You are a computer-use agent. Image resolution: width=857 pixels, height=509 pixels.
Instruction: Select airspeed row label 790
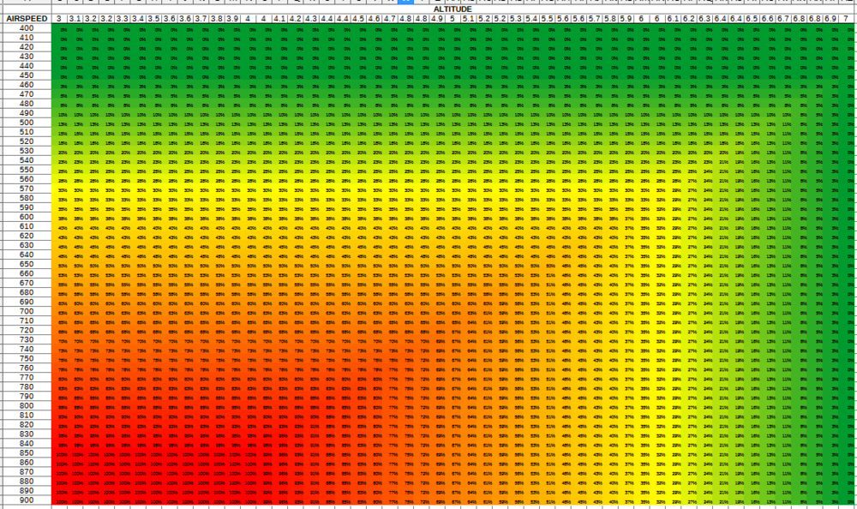coord(27,397)
